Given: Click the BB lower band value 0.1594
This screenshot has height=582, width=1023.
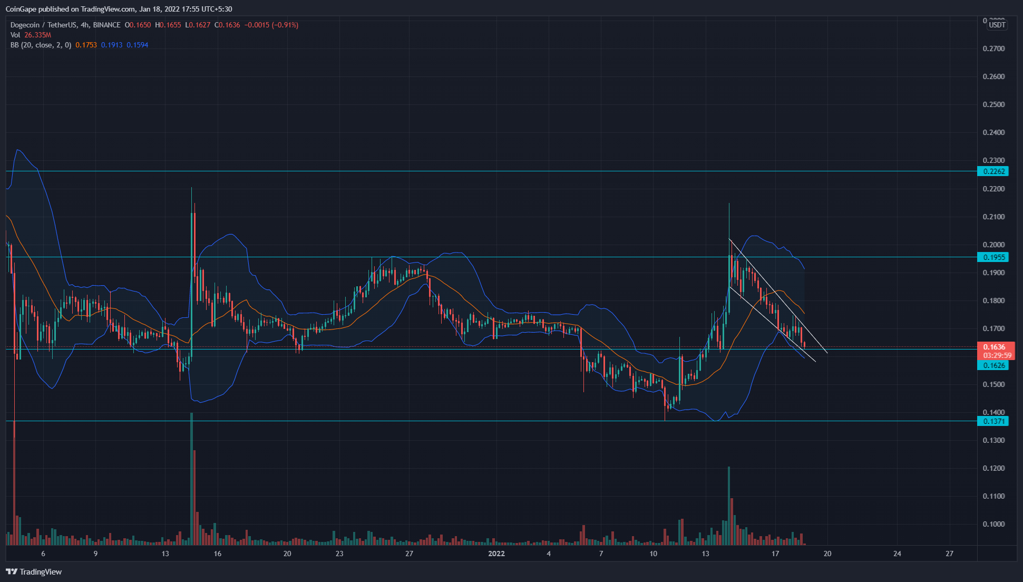Looking at the screenshot, I should [x=138, y=45].
